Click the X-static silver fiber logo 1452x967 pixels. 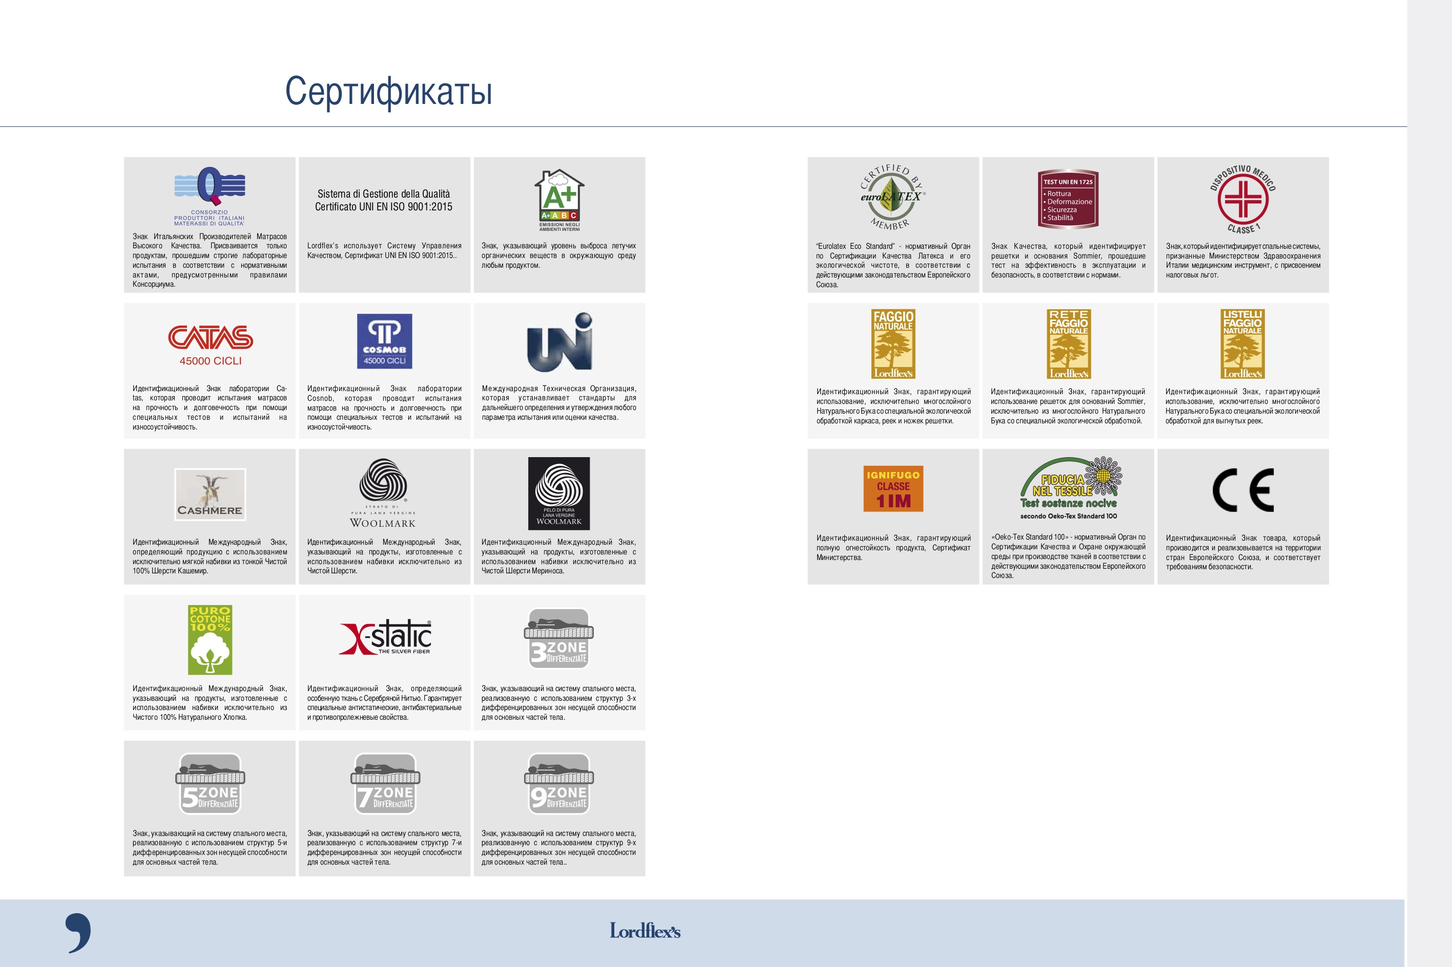click(x=384, y=636)
